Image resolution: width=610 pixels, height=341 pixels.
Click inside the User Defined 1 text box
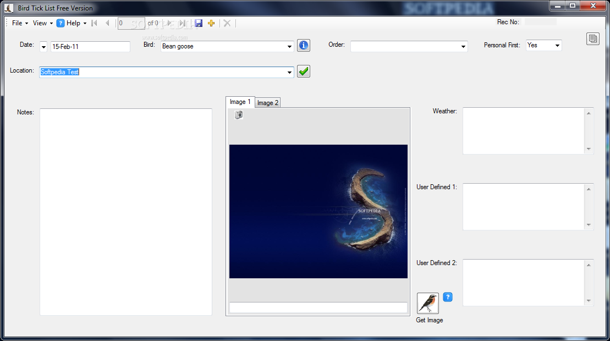[524, 207]
